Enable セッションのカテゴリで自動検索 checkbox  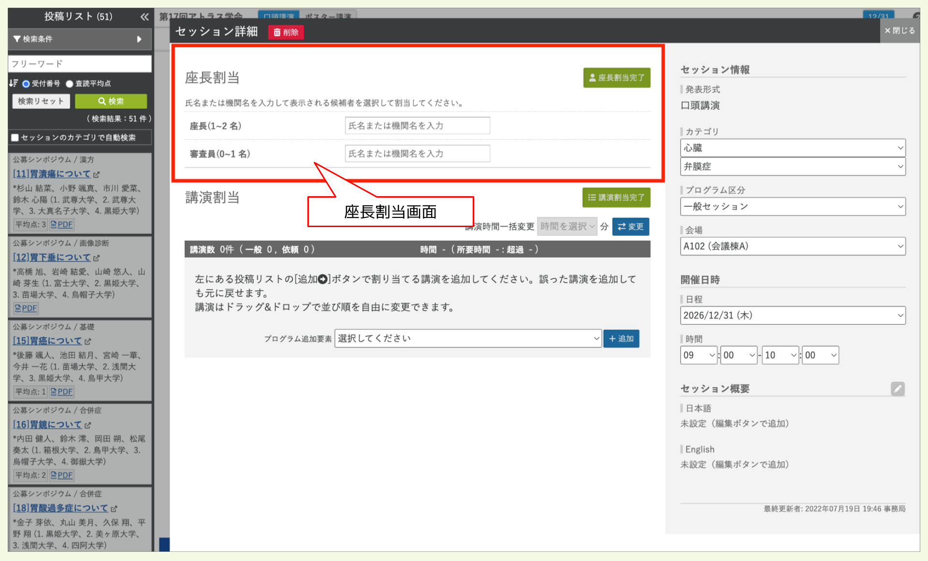pyautogui.click(x=15, y=138)
